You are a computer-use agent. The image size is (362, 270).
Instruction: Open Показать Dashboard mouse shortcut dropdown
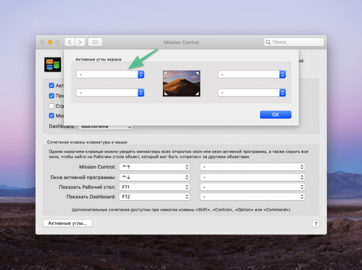(x=252, y=196)
